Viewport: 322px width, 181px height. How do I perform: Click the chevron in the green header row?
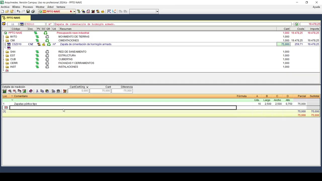point(12,100)
